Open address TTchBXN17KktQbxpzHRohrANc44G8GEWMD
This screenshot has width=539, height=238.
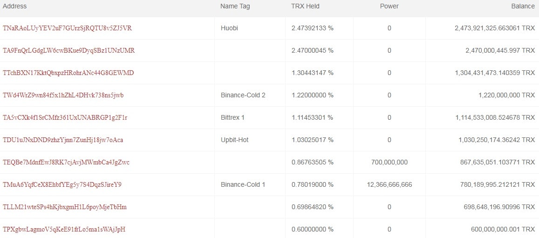[68, 73]
